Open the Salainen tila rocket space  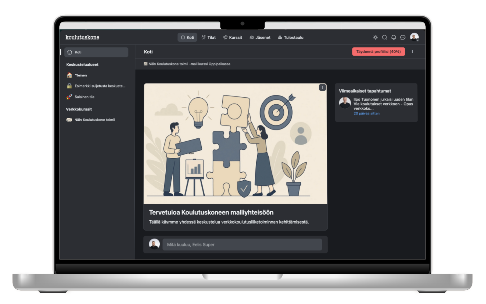84,97
